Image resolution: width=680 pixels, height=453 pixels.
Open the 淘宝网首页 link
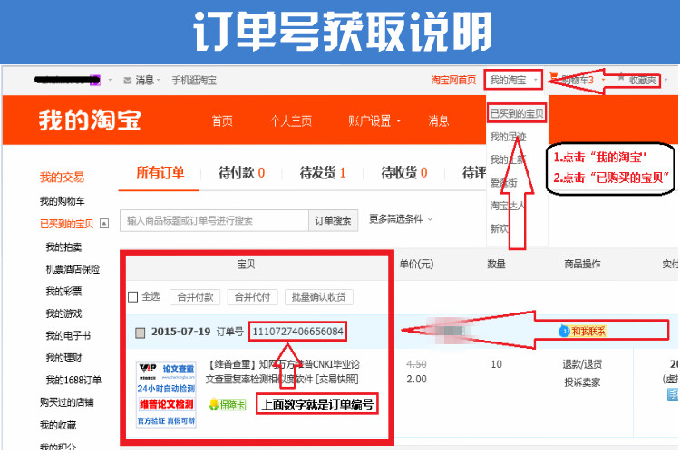coord(453,80)
